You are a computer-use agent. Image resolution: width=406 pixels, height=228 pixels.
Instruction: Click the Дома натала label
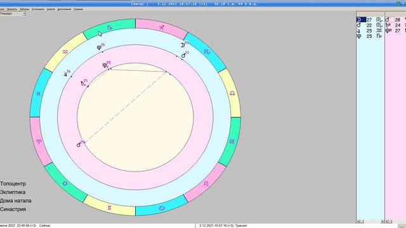(x=15, y=201)
